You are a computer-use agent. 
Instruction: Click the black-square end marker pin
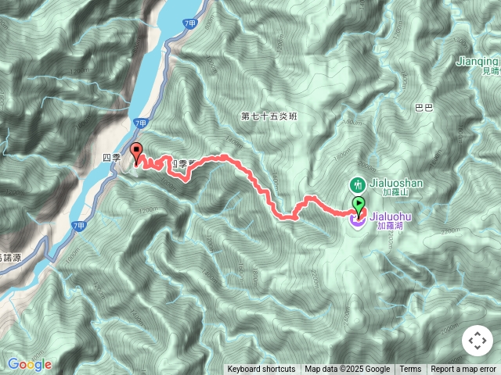click(137, 154)
